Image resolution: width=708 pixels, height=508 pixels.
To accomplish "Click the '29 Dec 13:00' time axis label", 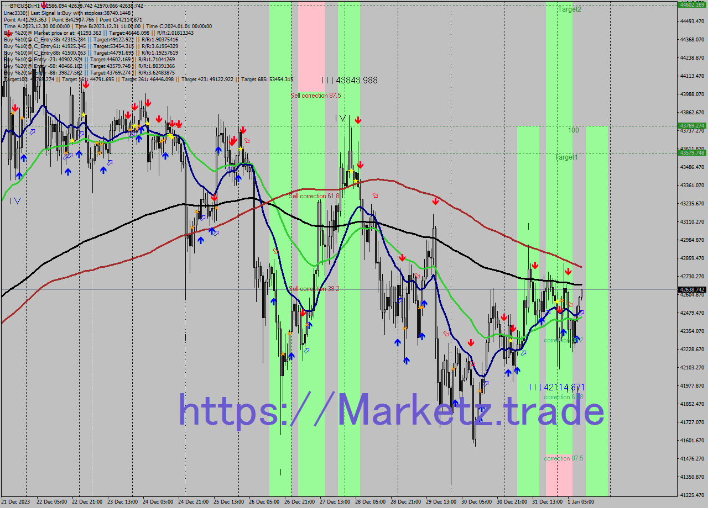I will (441, 502).
